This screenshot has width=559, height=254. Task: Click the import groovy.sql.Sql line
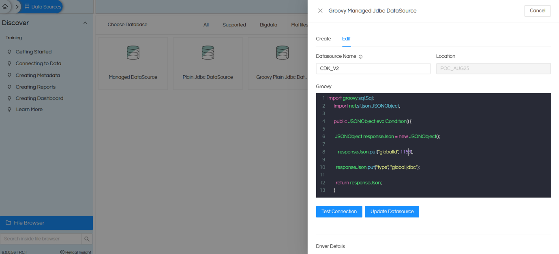click(x=351, y=98)
